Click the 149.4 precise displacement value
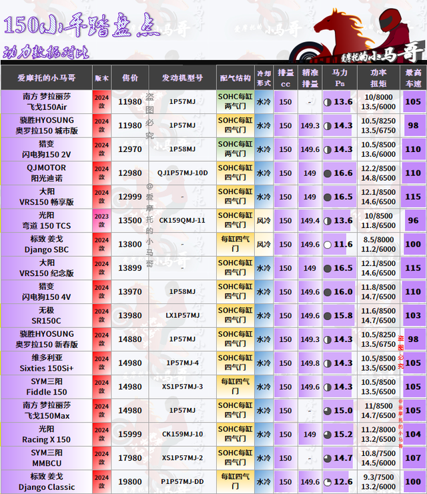This screenshot has height=494, width=427. (310, 221)
